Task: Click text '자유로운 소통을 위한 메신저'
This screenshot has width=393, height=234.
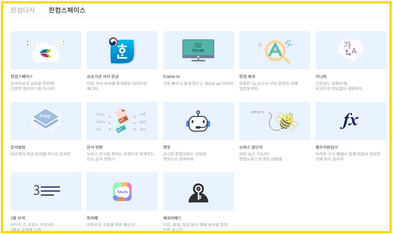Action: [x=111, y=225]
